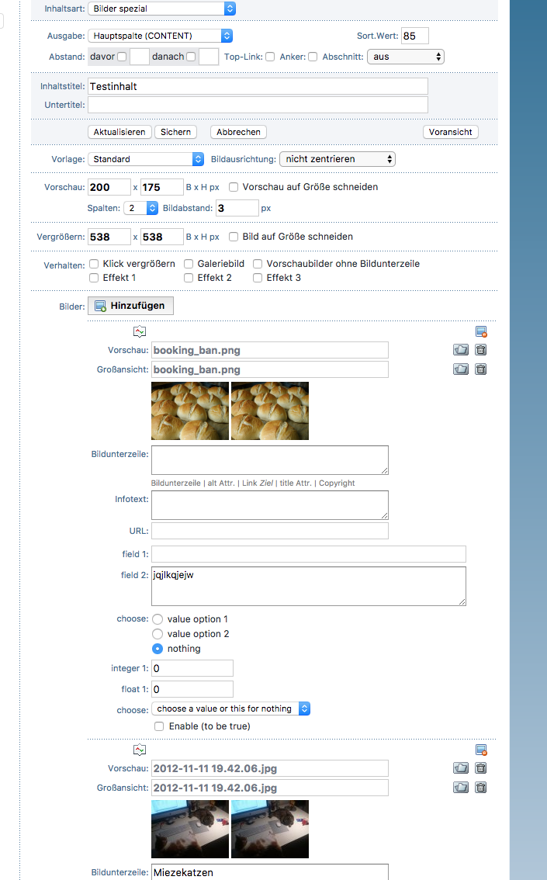
Task: Click the Untertitel input field
Action: 258,105
